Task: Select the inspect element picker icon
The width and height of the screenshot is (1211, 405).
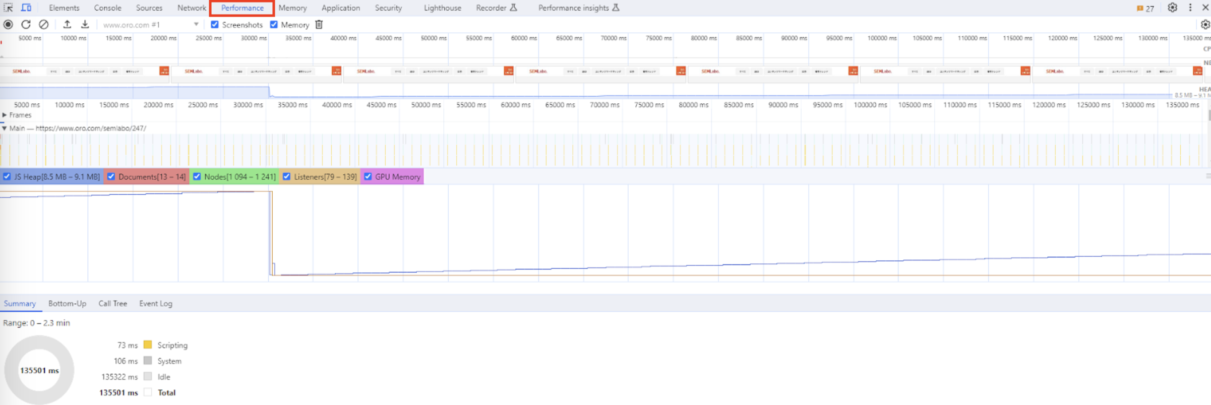Action: tap(8, 8)
